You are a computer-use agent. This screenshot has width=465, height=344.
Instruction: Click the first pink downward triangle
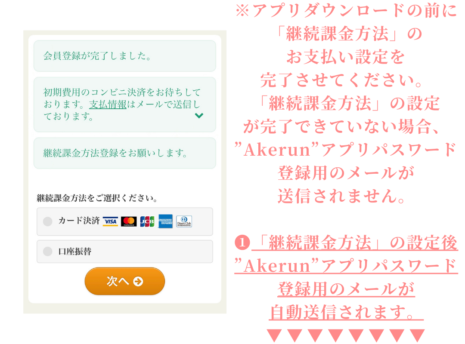[x=274, y=335]
